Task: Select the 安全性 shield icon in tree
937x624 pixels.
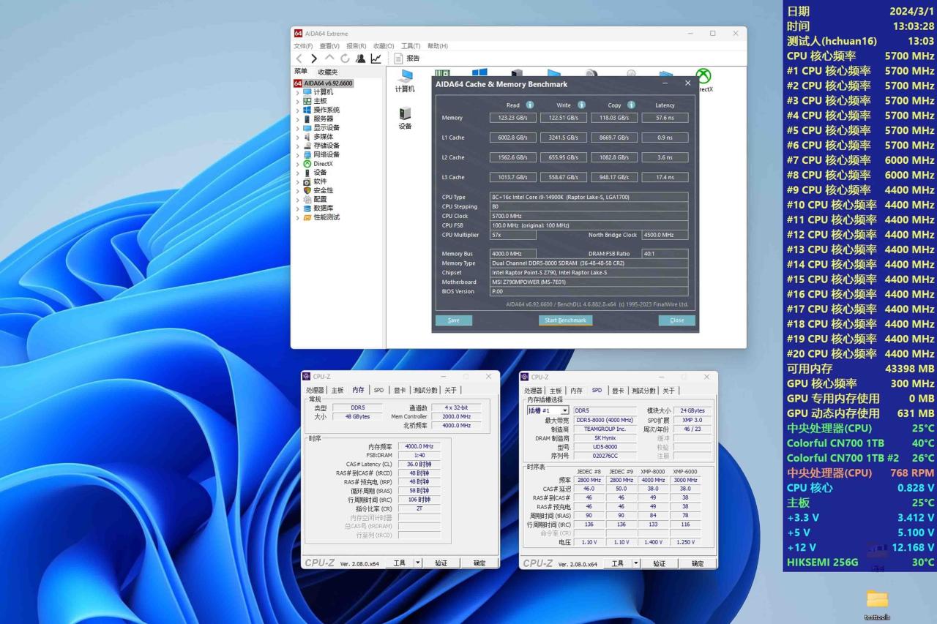Action: (x=307, y=190)
